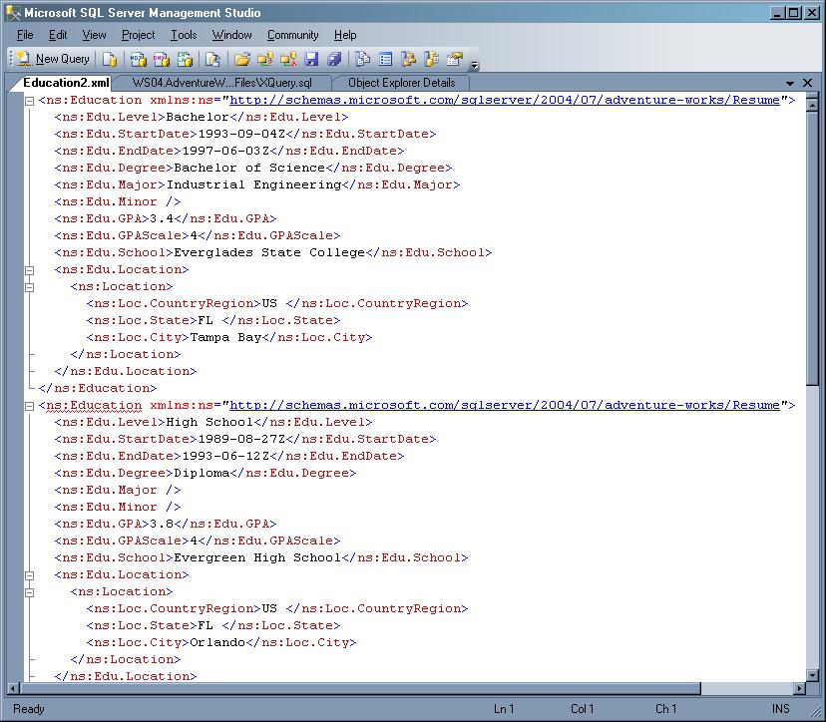Click the text 'Industrial Engineering'
Viewport: 826px width, 722px height.
tap(254, 184)
